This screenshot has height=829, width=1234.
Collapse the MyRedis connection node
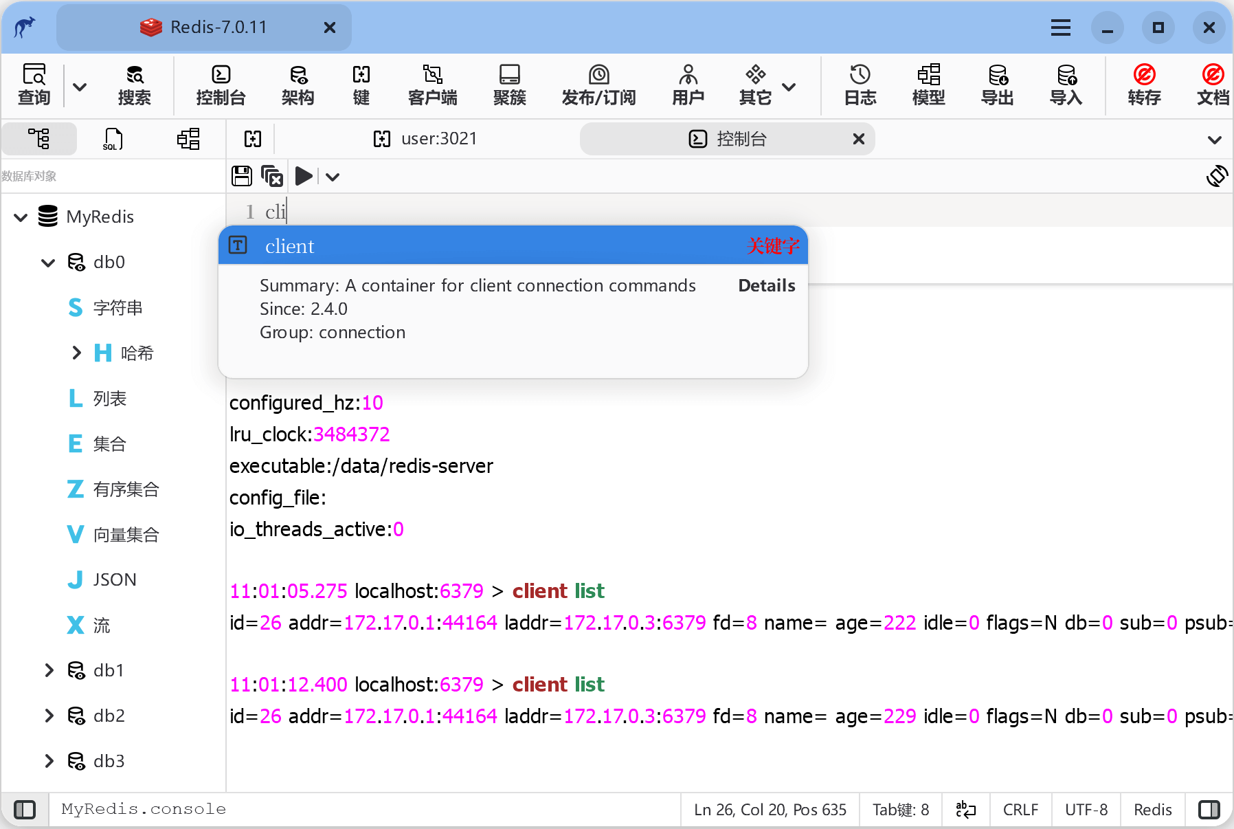click(21, 217)
